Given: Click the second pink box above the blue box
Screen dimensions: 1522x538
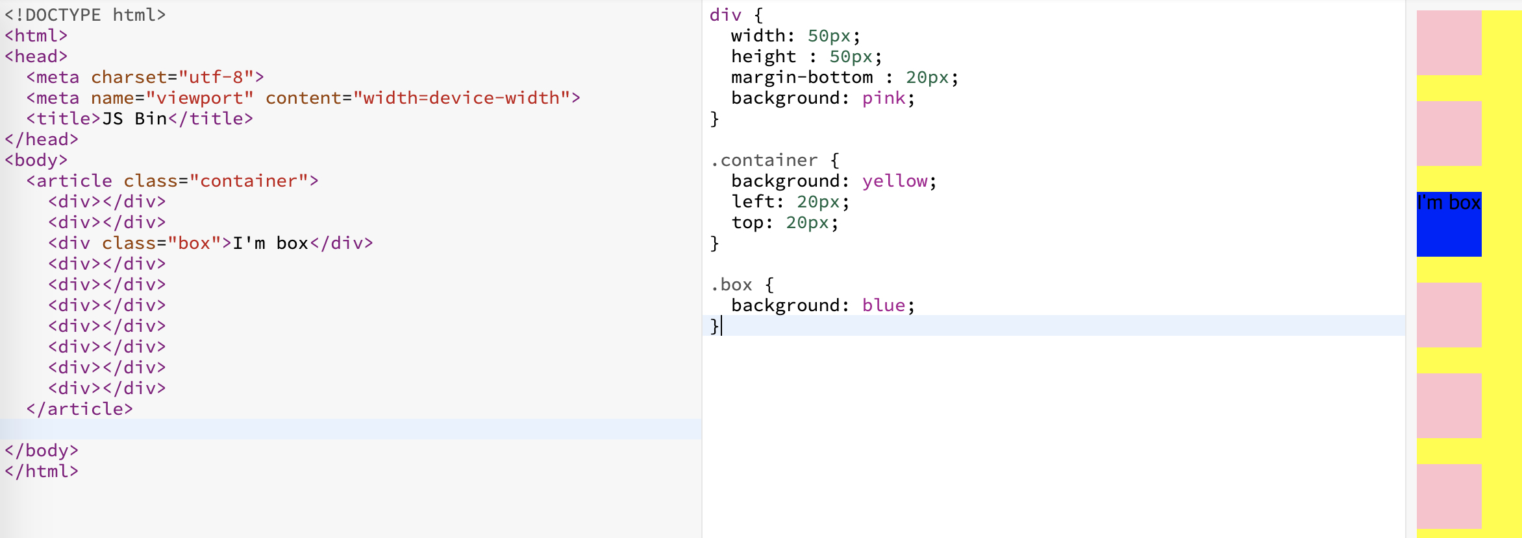Looking at the screenshot, I should click(x=1449, y=134).
